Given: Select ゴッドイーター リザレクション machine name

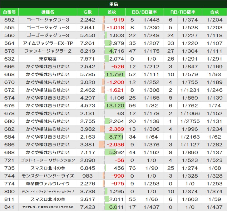Looking at the screenshot, I should tap(48, 160).
